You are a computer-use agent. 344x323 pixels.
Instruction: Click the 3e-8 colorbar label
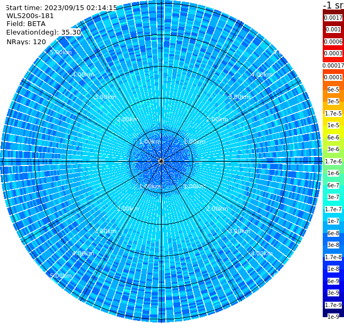(x=333, y=245)
